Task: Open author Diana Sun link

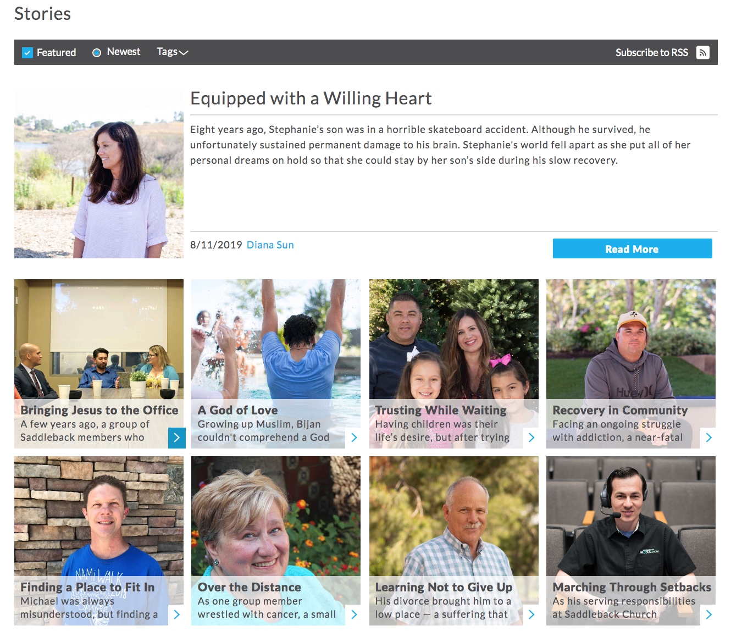Action: point(270,245)
